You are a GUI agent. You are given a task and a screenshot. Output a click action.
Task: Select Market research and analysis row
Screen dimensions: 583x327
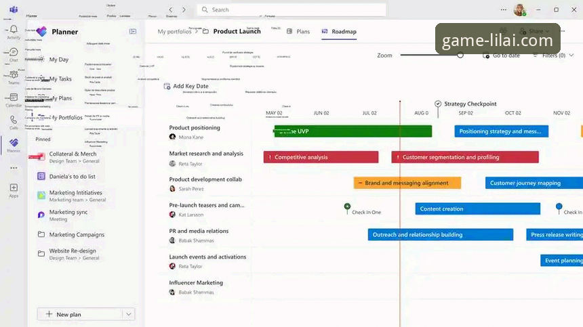point(206,153)
